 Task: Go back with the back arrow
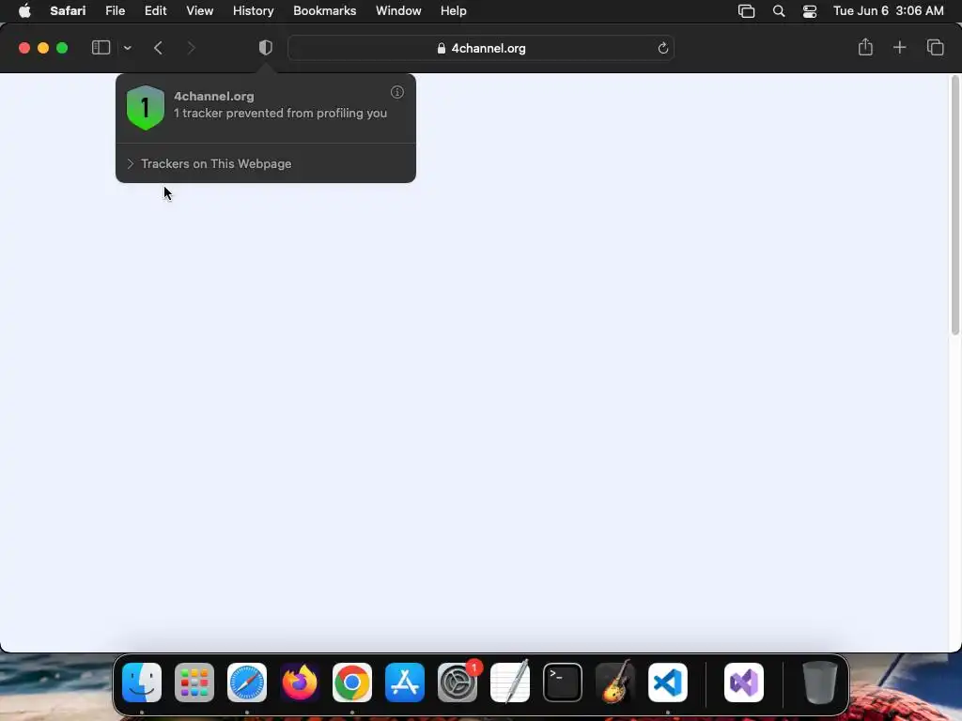[158, 48]
